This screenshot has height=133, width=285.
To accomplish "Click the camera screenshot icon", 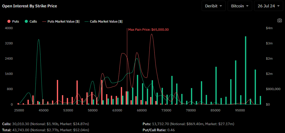I will coord(280,20).
